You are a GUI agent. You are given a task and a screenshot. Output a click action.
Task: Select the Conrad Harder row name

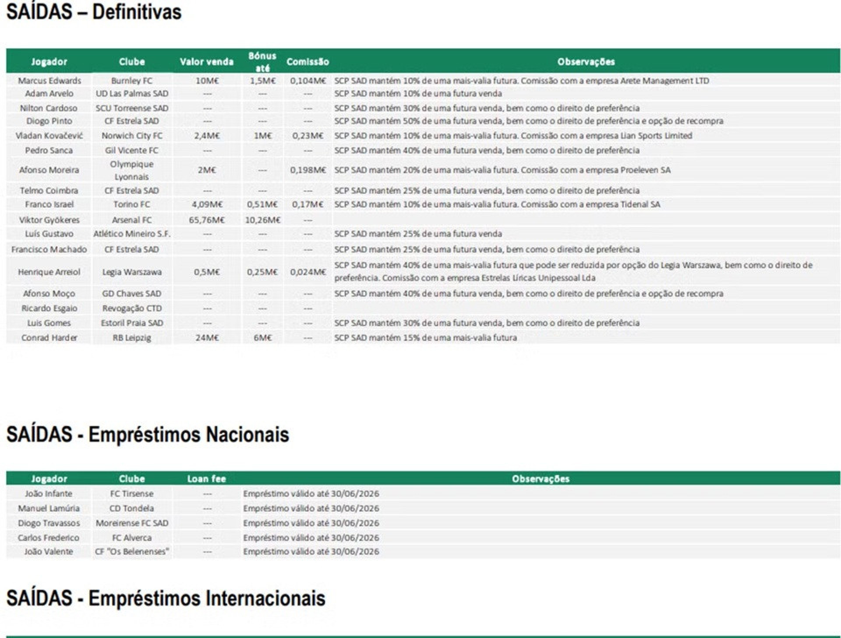pyautogui.click(x=49, y=338)
